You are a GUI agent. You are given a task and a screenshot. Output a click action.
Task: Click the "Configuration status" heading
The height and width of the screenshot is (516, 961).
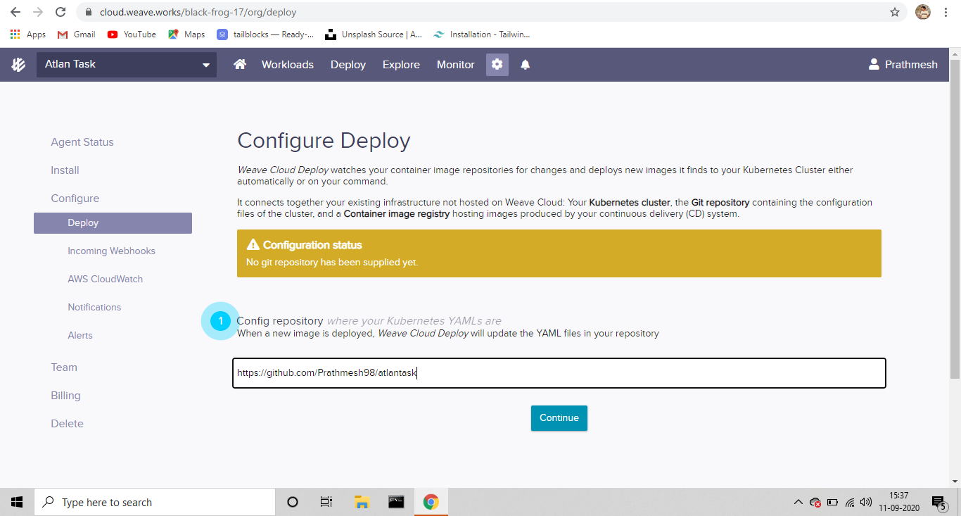click(312, 245)
